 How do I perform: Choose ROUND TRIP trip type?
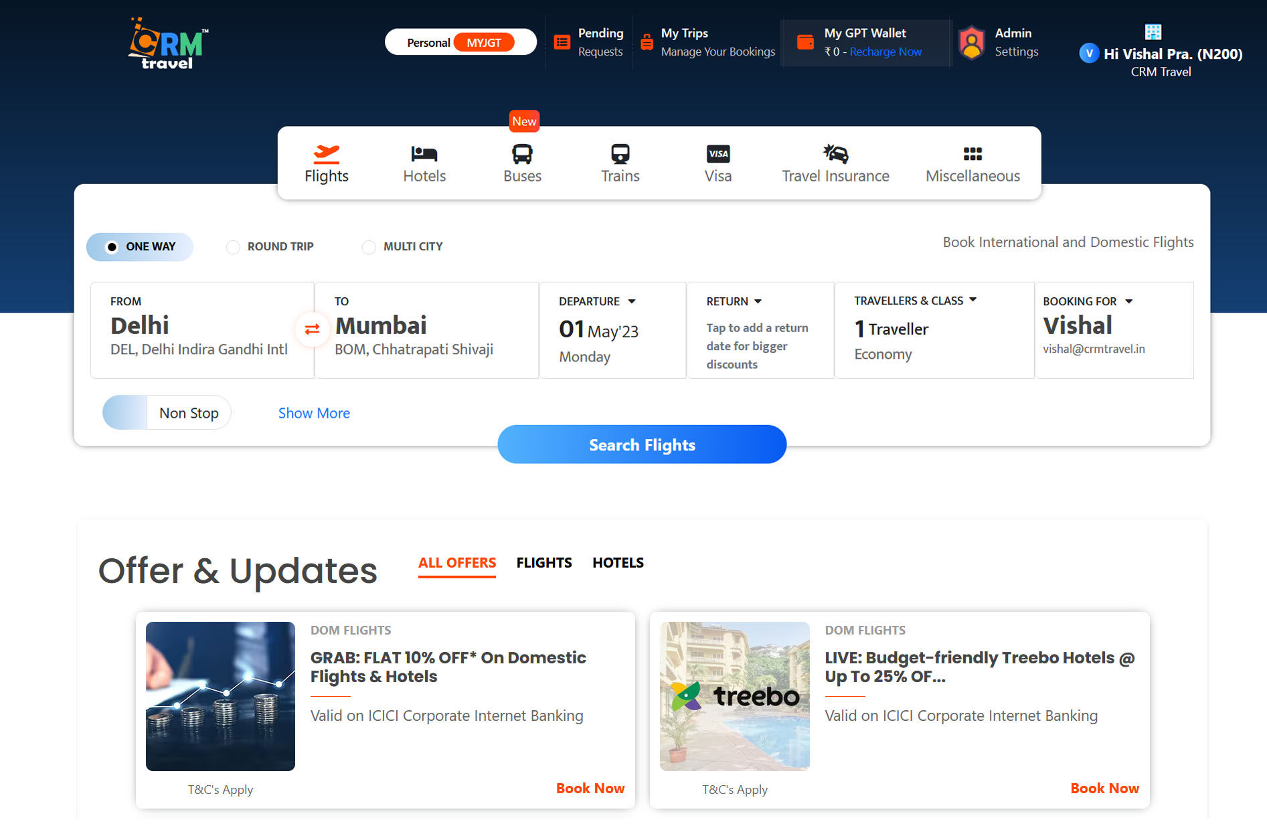[233, 246]
